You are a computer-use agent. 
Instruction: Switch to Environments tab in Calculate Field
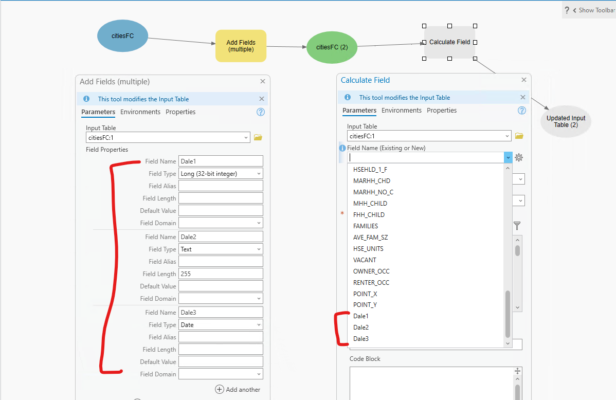[x=402, y=110]
